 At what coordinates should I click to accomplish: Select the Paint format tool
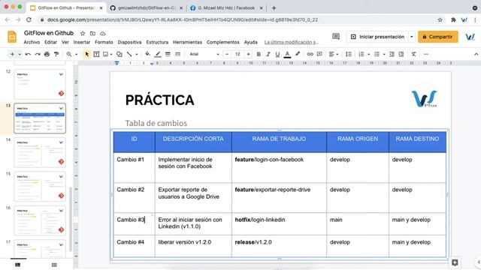pos(56,54)
